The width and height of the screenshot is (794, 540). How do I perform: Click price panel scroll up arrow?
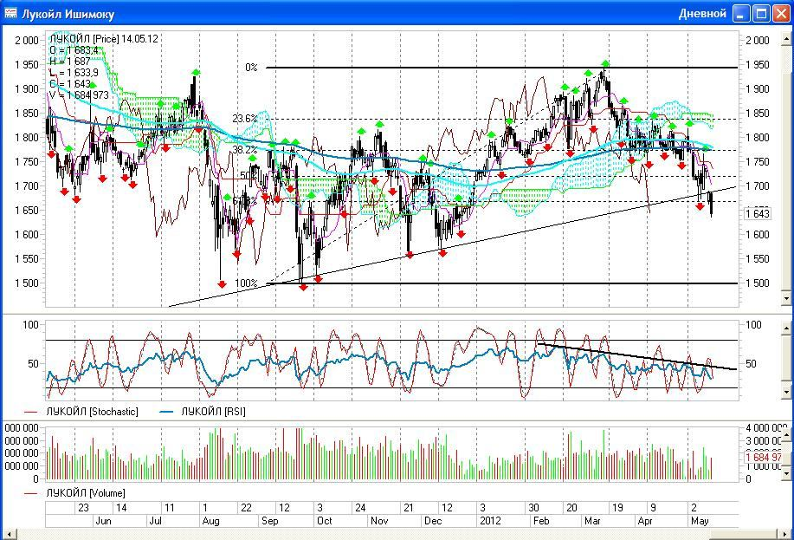(x=786, y=38)
